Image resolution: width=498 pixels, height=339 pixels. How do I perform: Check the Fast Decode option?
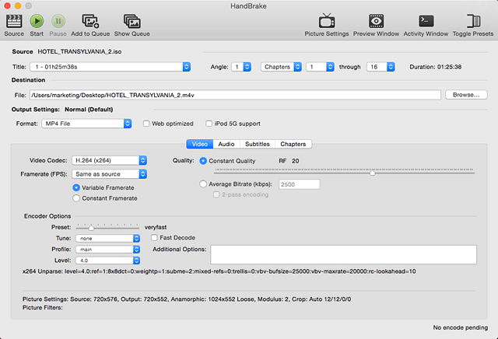154,237
